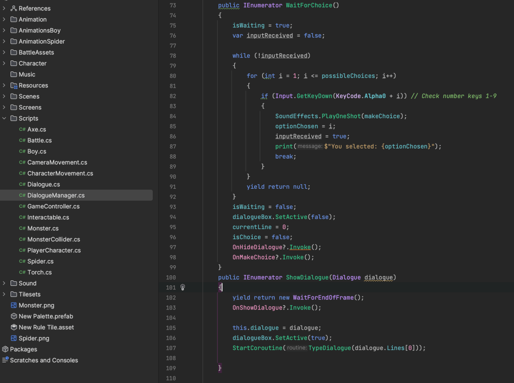Click line number 91 in the gutter
Image resolution: width=514 pixels, height=383 pixels.
pos(173,187)
